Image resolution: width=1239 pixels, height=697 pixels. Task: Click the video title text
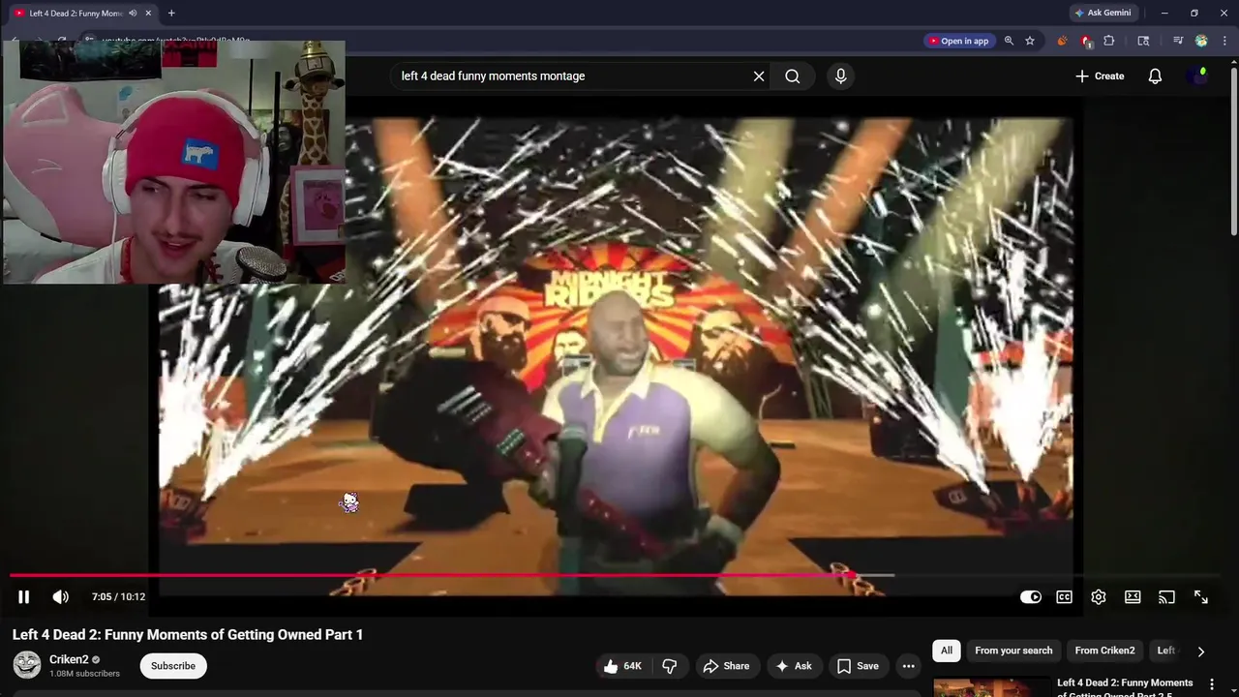(x=188, y=635)
